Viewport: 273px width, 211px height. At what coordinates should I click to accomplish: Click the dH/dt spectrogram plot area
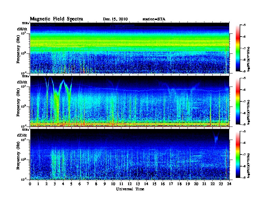[130, 48]
